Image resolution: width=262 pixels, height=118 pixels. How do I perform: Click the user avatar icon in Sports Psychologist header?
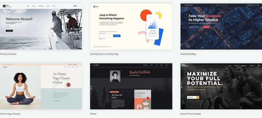pos(259,66)
